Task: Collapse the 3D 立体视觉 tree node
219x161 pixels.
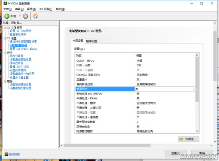Action: coord(5,27)
